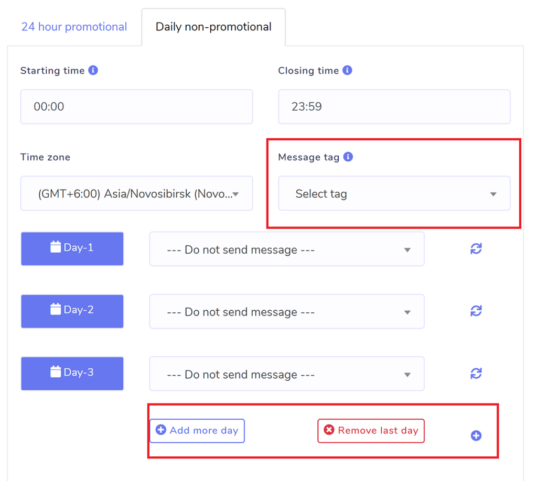This screenshot has width=537, height=481.
Task: Click the Day-3 button
Action: click(x=72, y=373)
